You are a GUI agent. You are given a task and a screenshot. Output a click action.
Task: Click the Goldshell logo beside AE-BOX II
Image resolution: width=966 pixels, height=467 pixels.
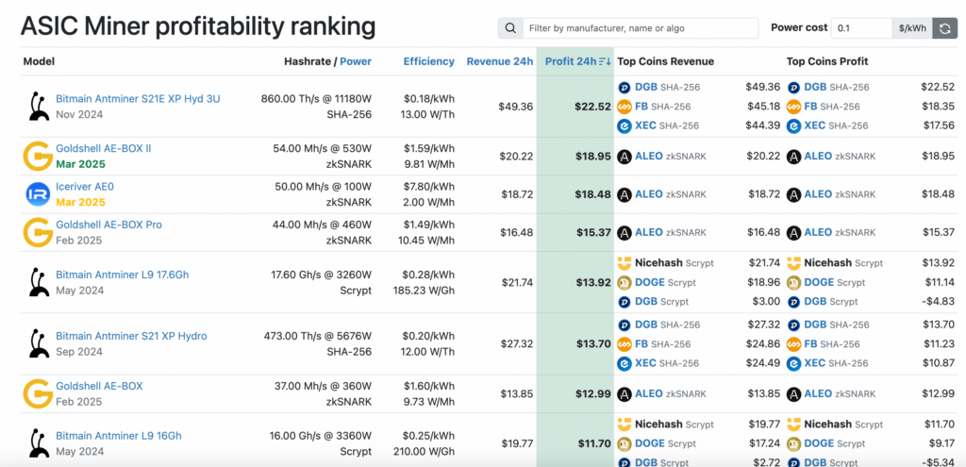click(37, 156)
